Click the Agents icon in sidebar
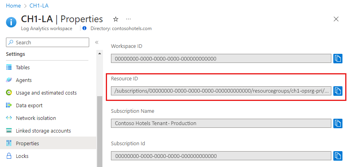The image size is (348, 167). point(9,80)
